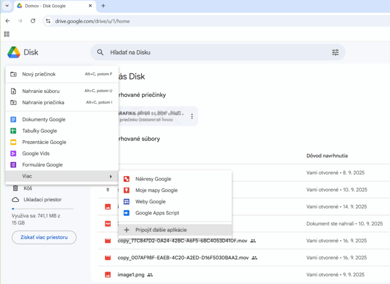This screenshot has width=390, height=284.
Task: Open search filter options icon
Action: coord(335,52)
